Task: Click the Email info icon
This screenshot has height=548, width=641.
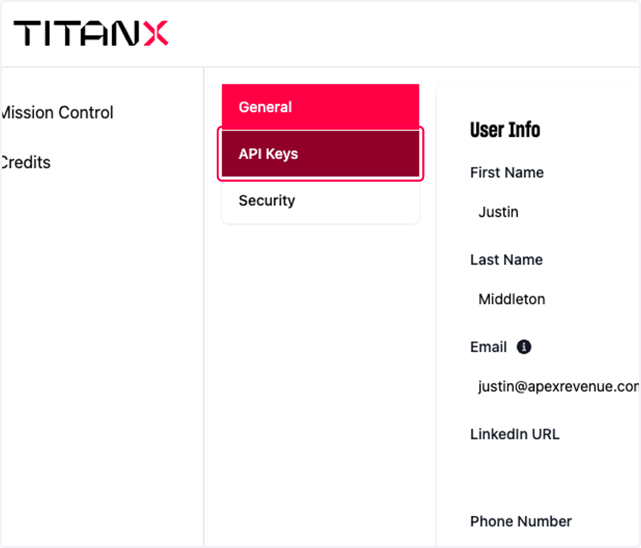Action: pyautogui.click(x=524, y=347)
